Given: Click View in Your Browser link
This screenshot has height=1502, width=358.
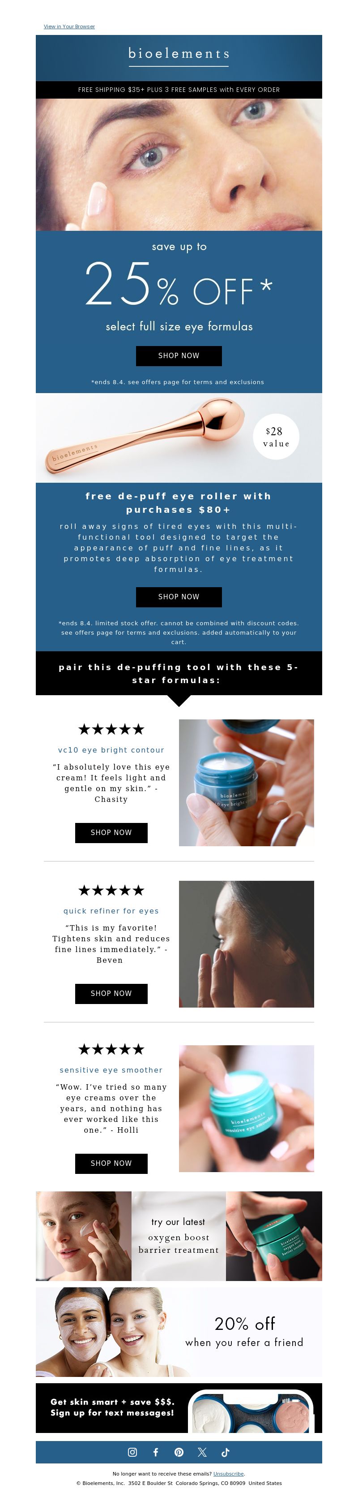Looking at the screenshot, I should click(x=69, y=26).
